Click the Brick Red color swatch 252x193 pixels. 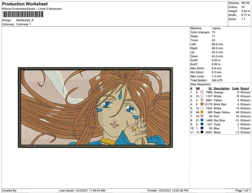[x=202, y=104]
